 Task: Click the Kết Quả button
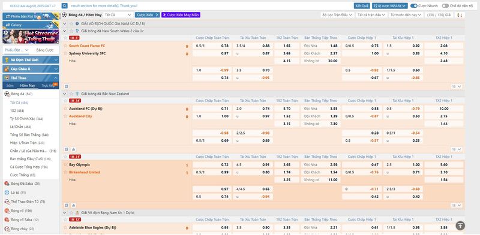362,6
